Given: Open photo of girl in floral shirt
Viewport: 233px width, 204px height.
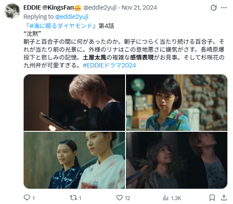Looking at the screenshot, I should click(x=176, y=102).
